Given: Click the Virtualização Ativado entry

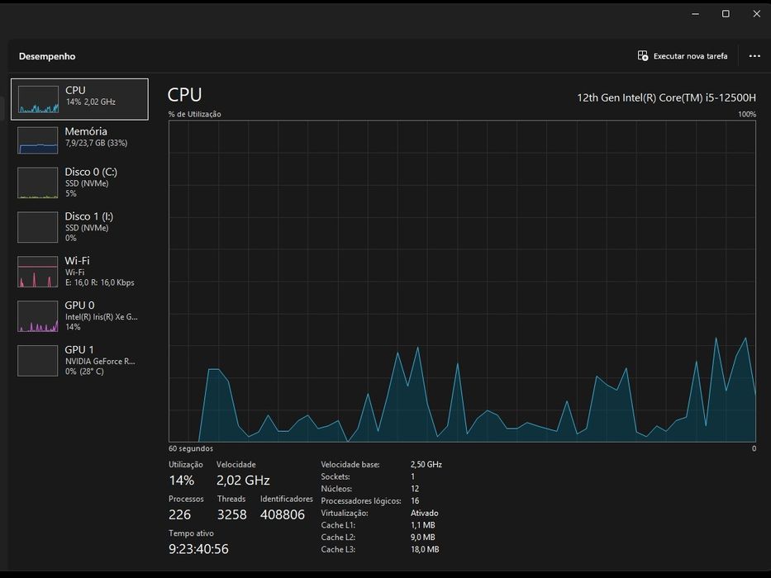Looking at the screenshot, I should pyautogui.click(x=425, y=513).
